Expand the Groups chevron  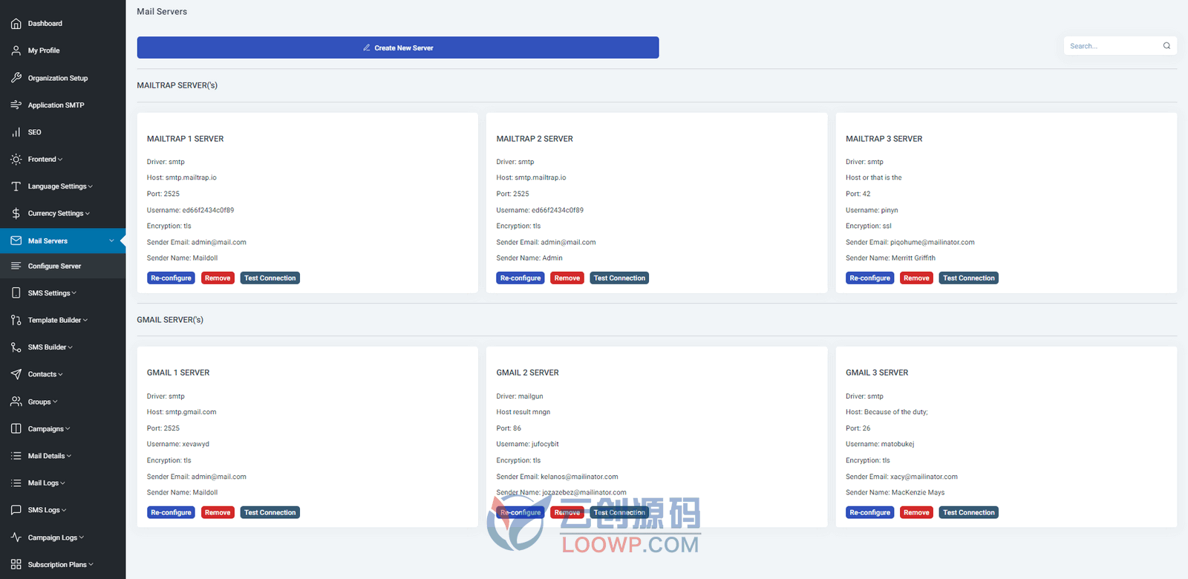[x=55, y=402]
